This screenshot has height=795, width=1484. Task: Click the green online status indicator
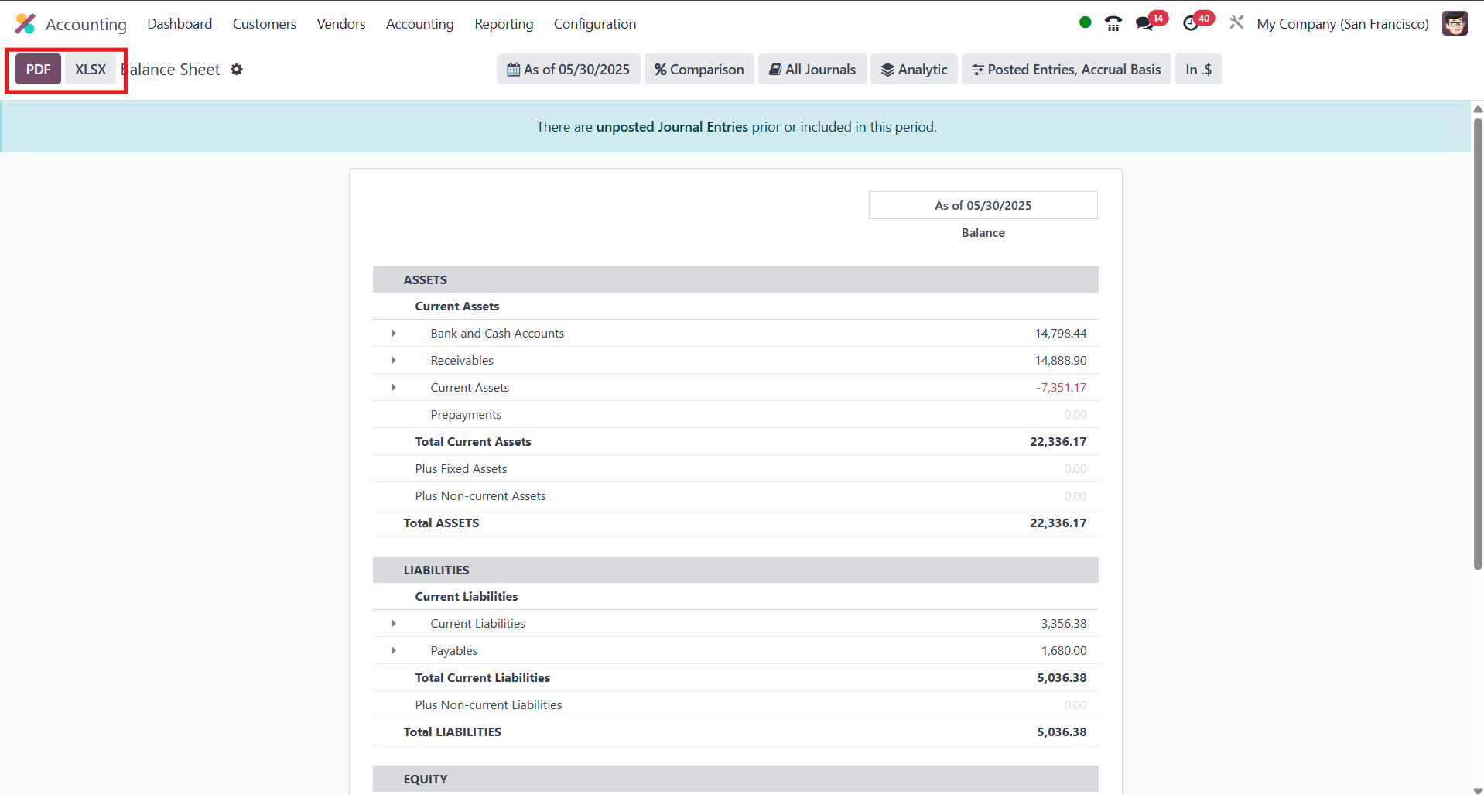pos(1085,22)
